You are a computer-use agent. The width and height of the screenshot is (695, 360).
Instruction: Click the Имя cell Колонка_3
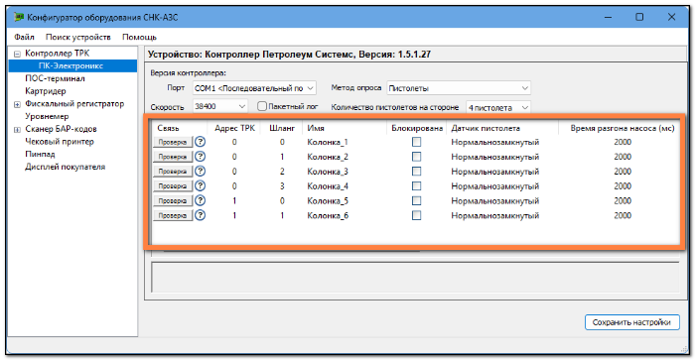(328, 172)
